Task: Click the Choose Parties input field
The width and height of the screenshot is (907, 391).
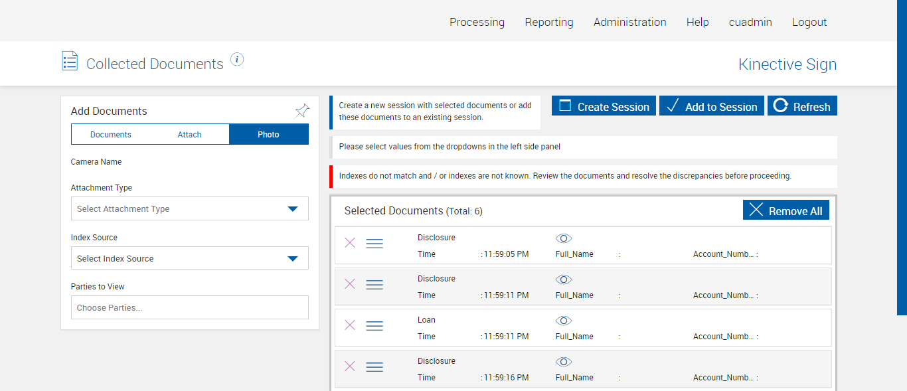Action: click(x=189, y=307)
